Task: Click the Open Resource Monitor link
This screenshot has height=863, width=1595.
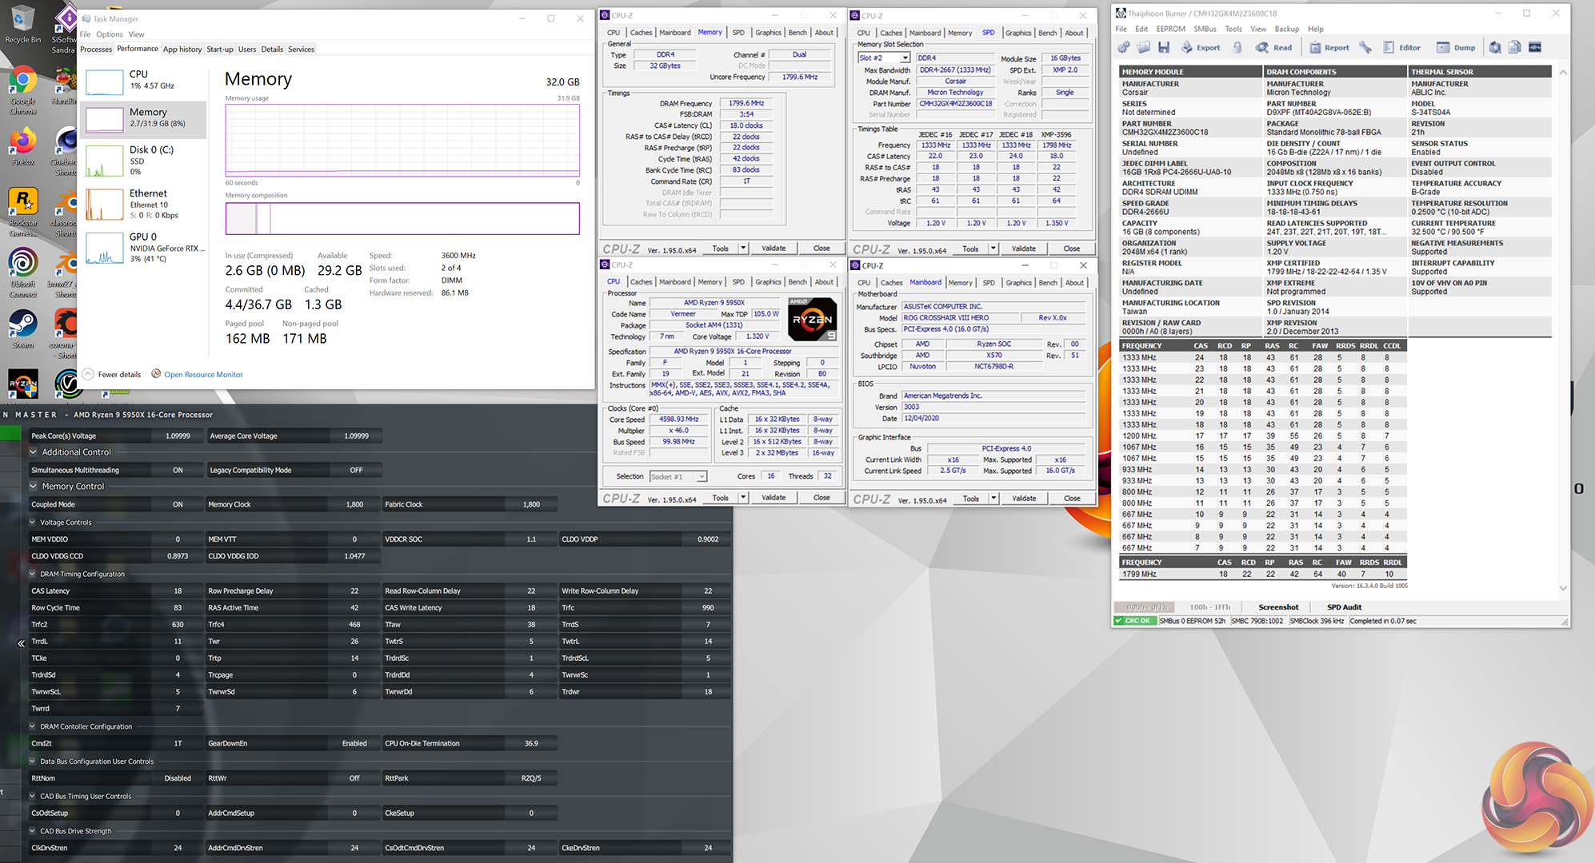Action: [x=203, y=374]
